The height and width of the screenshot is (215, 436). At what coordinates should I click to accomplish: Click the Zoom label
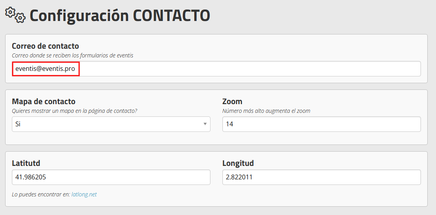pos(233,101)
